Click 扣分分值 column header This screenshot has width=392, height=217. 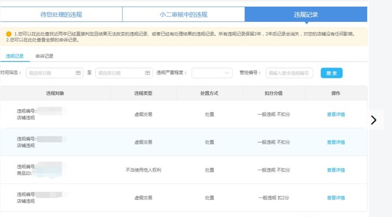pos(273,93)
